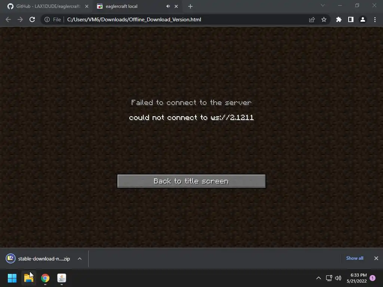Click Back to title screen button
The image size is (383, 287).
pos(191,181)
